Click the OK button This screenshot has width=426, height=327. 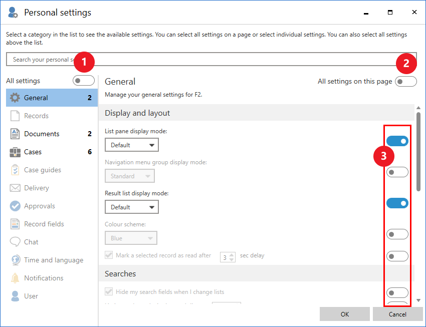[344, 314]
